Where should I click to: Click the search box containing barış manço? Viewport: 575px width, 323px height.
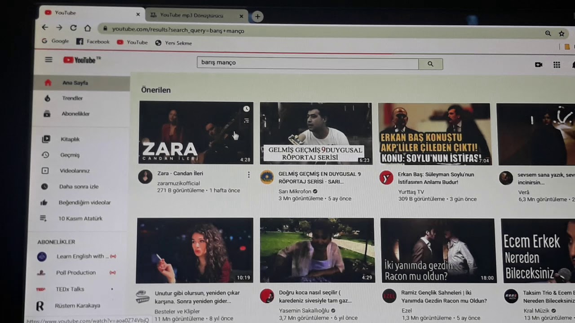pos(308,63)
